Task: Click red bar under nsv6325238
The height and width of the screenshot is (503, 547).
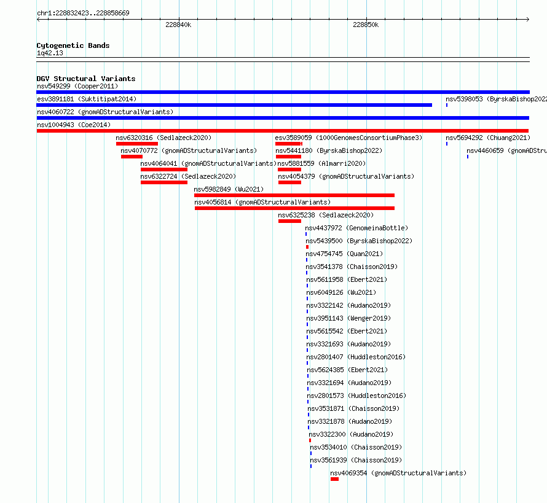Action: point(289,221)
